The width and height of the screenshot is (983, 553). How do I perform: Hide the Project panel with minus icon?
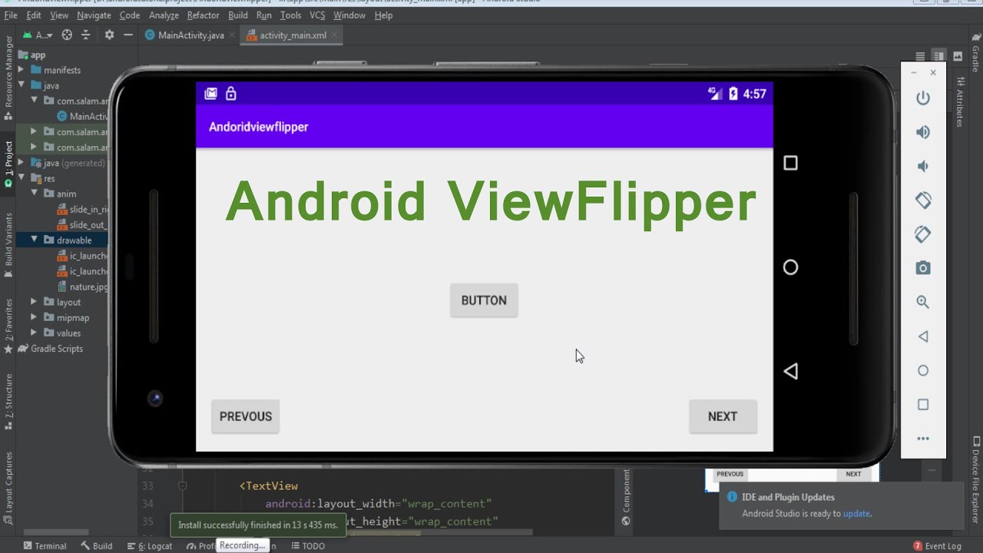pyautogui.click(x=128, y=35)
